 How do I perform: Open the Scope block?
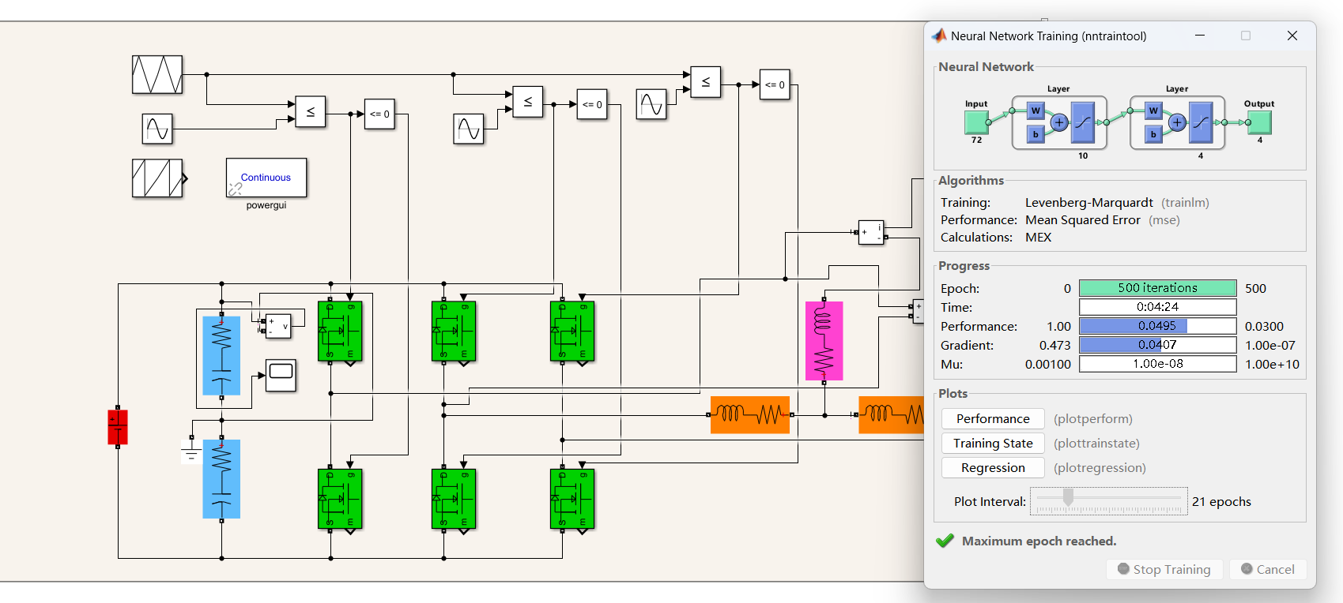click(x=281, y=375)
